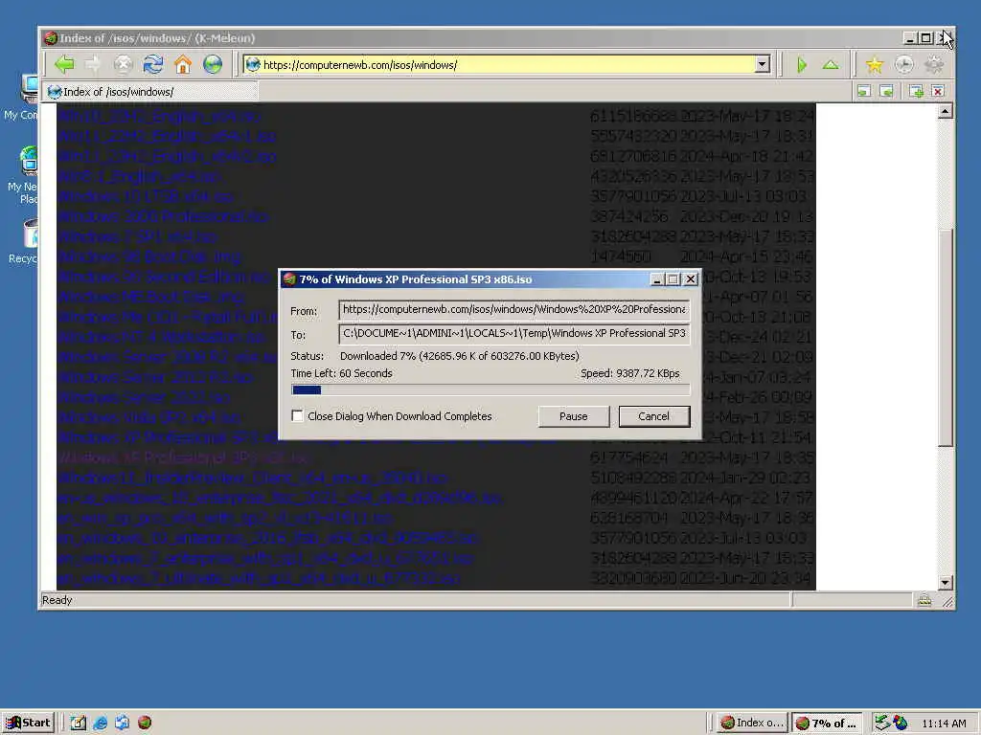
Task: Click the greyed Forward arrow icon
Action: tap(93, 64)
